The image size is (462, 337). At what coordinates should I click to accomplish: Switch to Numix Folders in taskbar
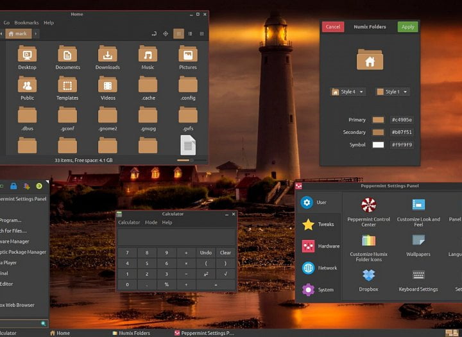click(132, 333)
